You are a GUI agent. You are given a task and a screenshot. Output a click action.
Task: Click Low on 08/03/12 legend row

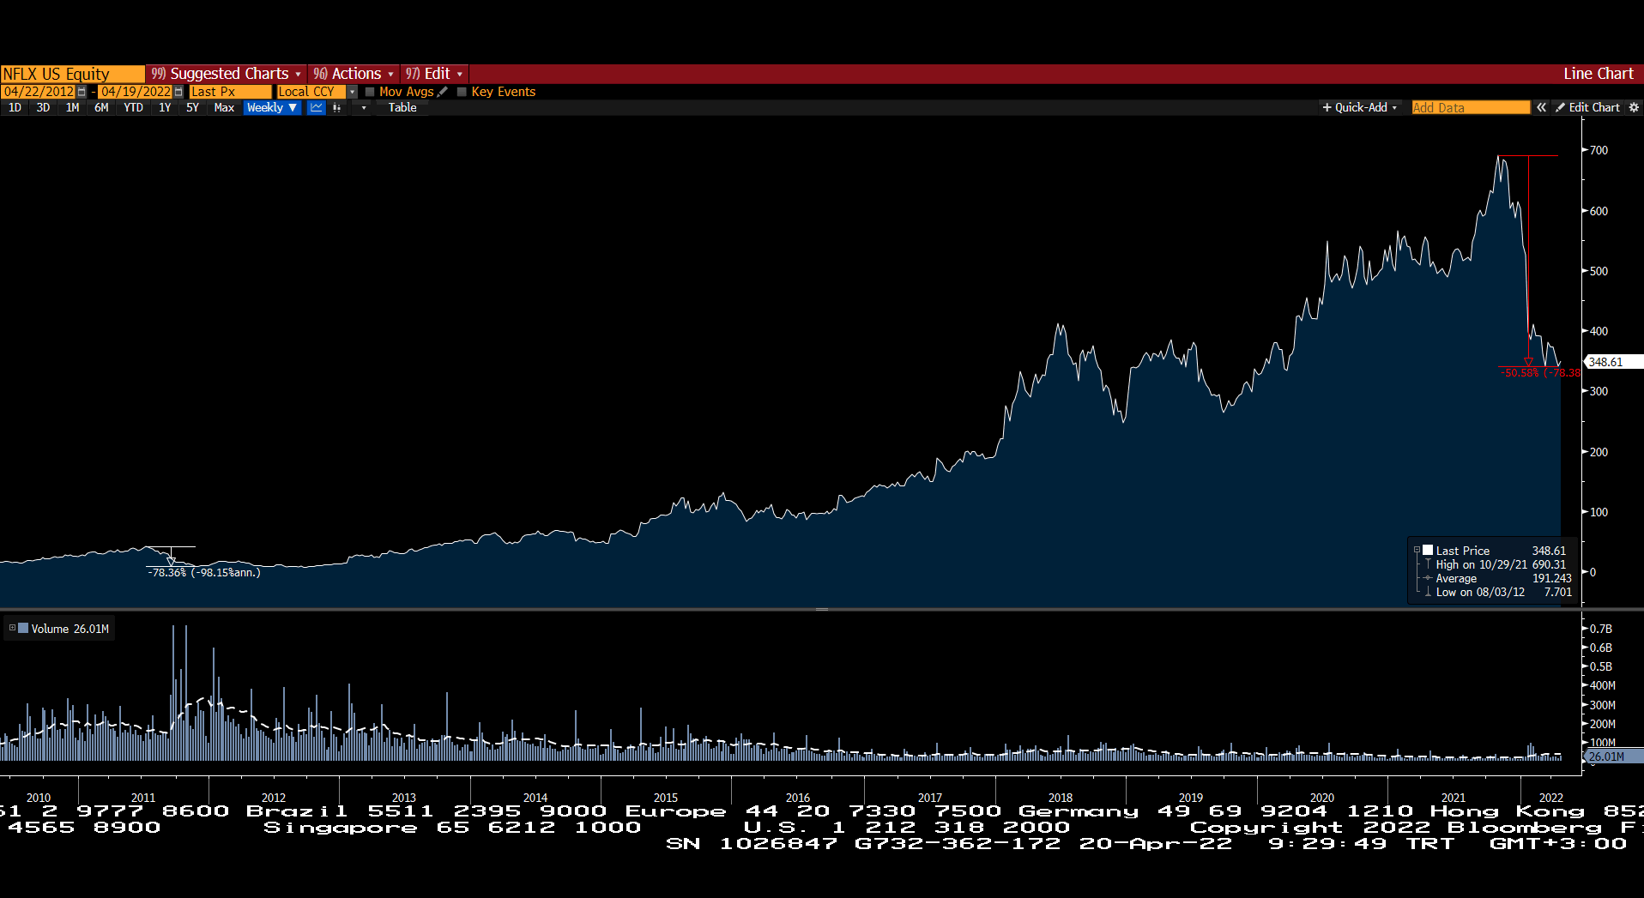point(1502,592)
